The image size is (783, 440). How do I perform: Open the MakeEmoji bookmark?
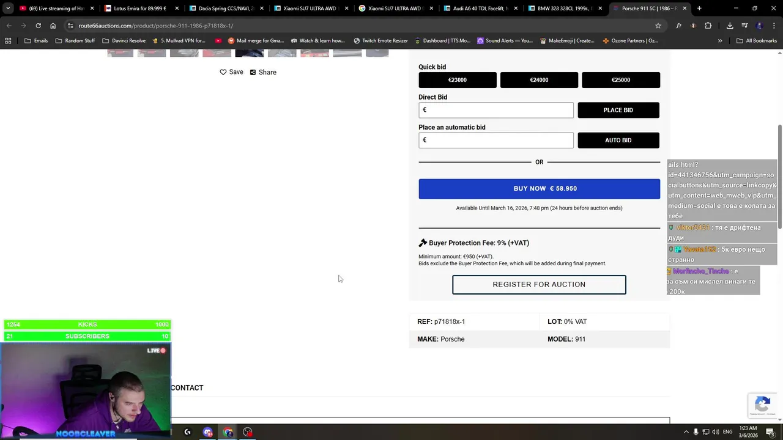[x=567, y=40]
